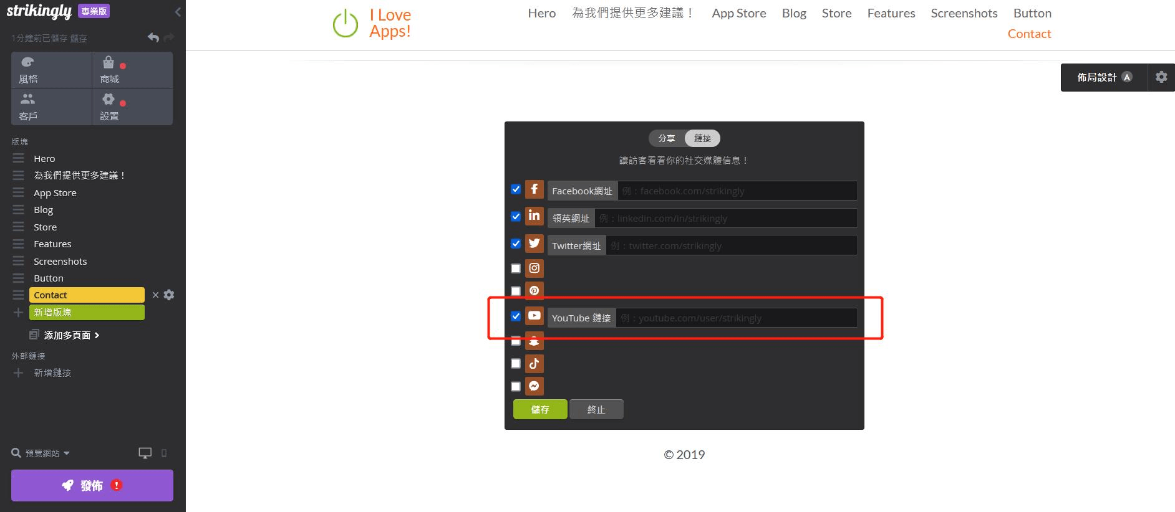The height and width of the screenshot is (512, 1175).
Task: Expand the 預覽網站 preview dropdown
Action: click(41, 453)
